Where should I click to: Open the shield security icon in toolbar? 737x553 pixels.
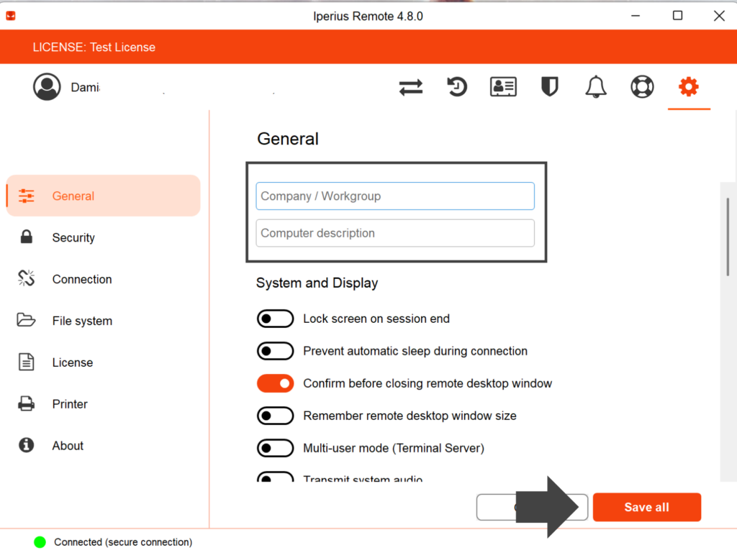549,87
